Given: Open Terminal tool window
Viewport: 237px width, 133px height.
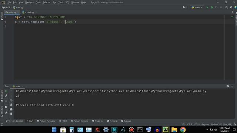Looking at the screenshot, I should coord(112,121).
